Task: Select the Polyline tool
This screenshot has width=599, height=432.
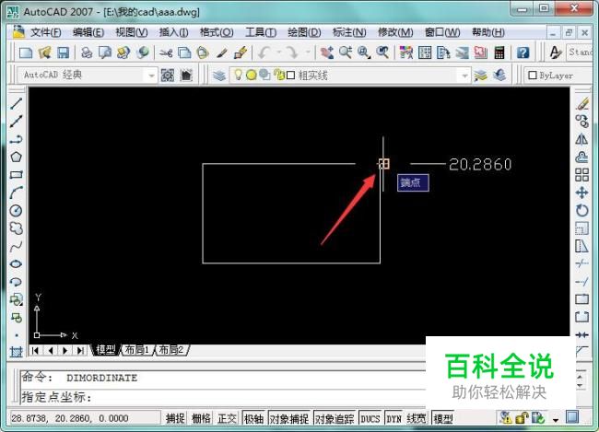Action: click(x=16, y=139)
